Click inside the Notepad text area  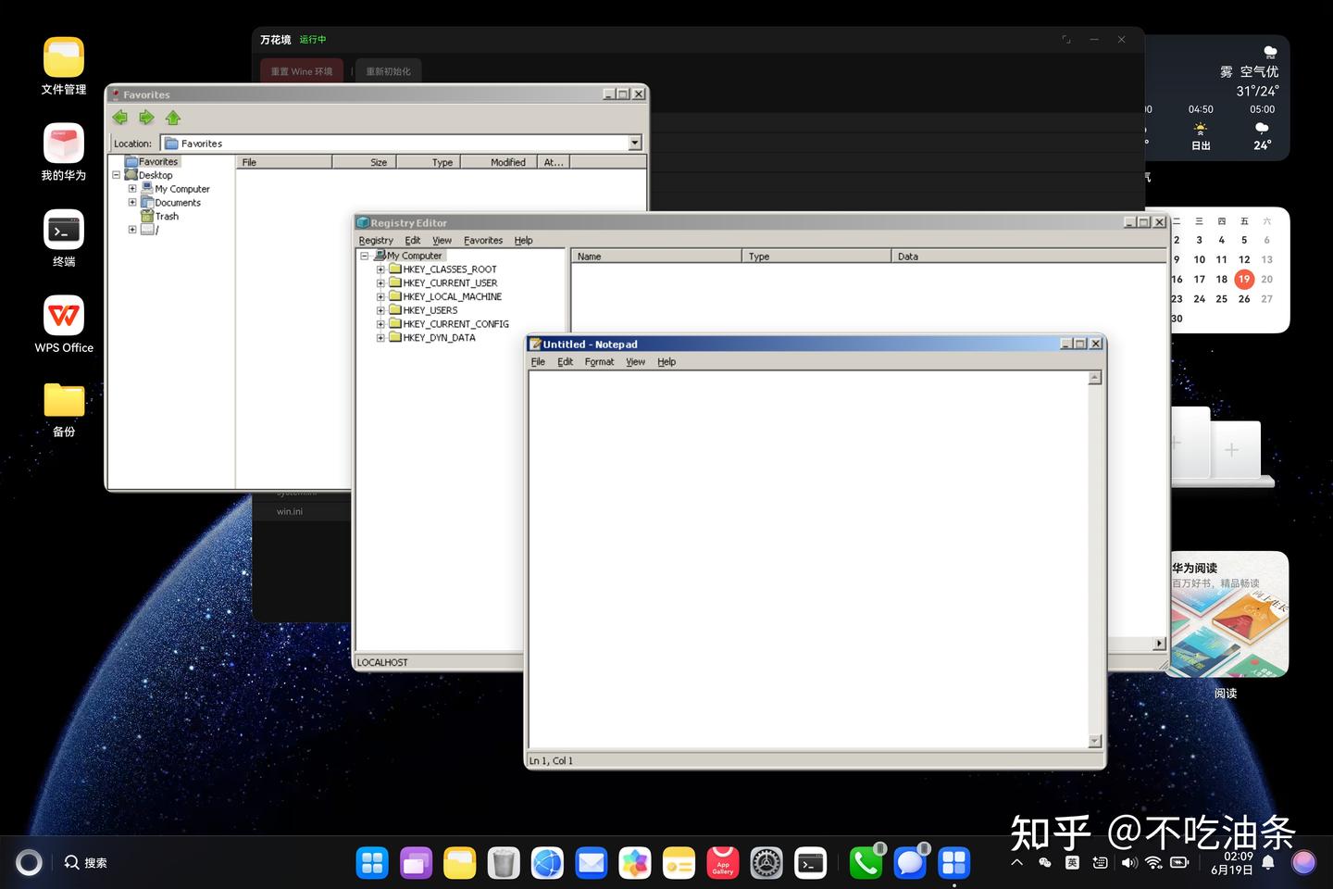[x=808, y=560]
